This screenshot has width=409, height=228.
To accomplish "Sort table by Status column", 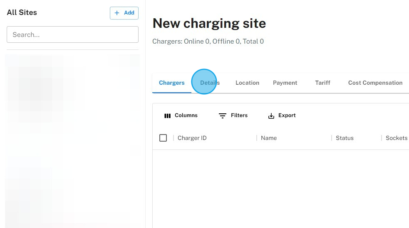I will coord(345,138).
